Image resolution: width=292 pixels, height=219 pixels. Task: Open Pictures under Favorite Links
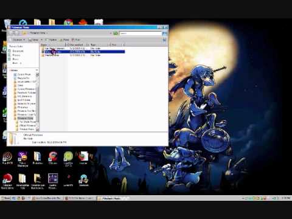[x=15, y=55]
